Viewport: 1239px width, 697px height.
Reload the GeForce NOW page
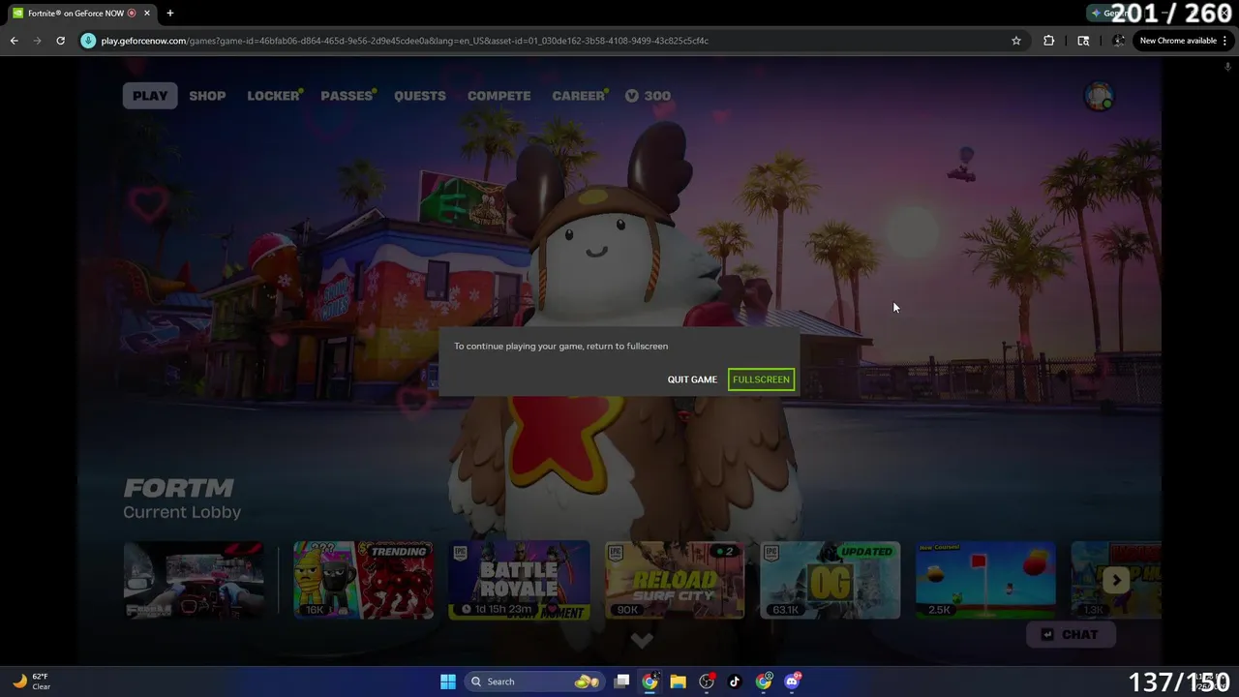point(60,41)
